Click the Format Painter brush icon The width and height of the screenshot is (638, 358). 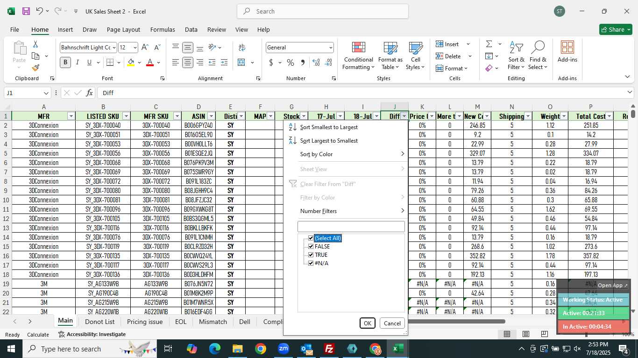pos(35,68)
